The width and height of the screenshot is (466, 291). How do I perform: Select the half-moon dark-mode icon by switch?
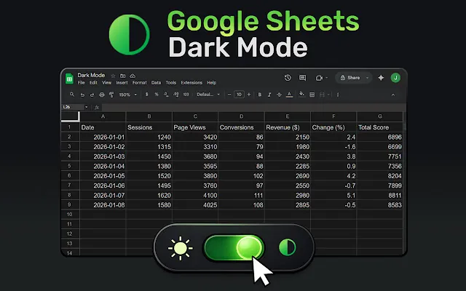coord(288,247)
